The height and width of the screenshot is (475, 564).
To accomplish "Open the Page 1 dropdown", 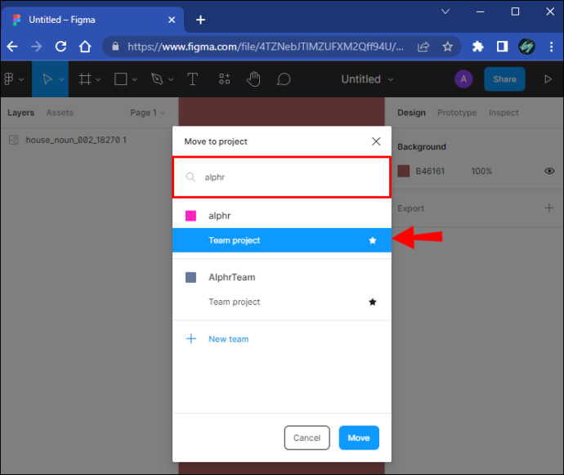I will (x=147, y=113).
